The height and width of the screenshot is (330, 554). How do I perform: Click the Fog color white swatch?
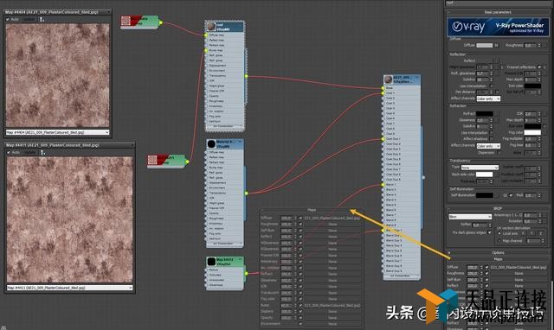click(532, 132)
